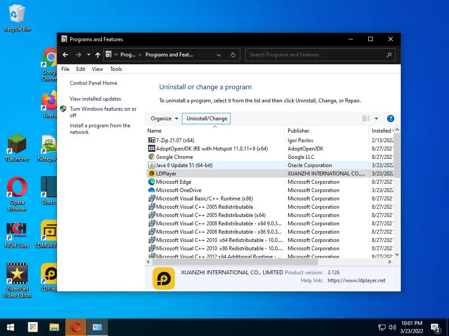Click the magnifier search icon
This screenshot has width=449, height=336.
[389, 55]
